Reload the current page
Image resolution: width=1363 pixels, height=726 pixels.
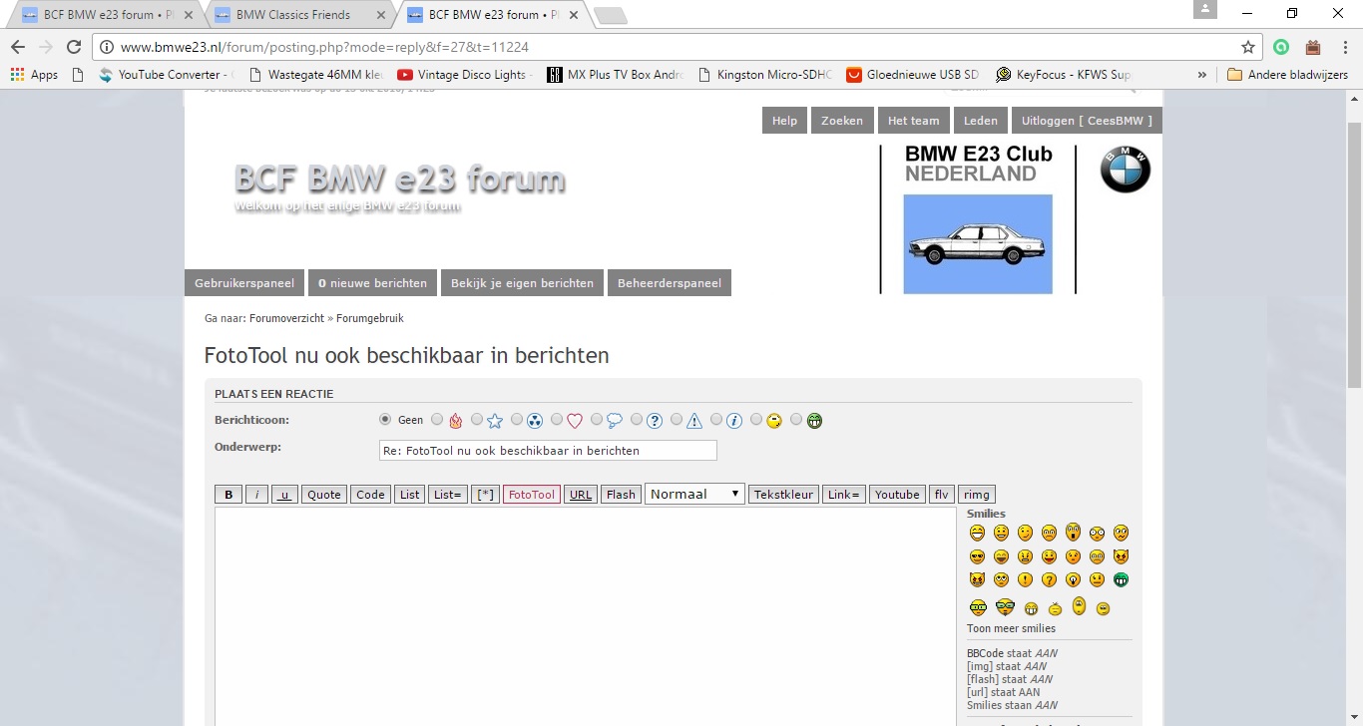point(73,47)
